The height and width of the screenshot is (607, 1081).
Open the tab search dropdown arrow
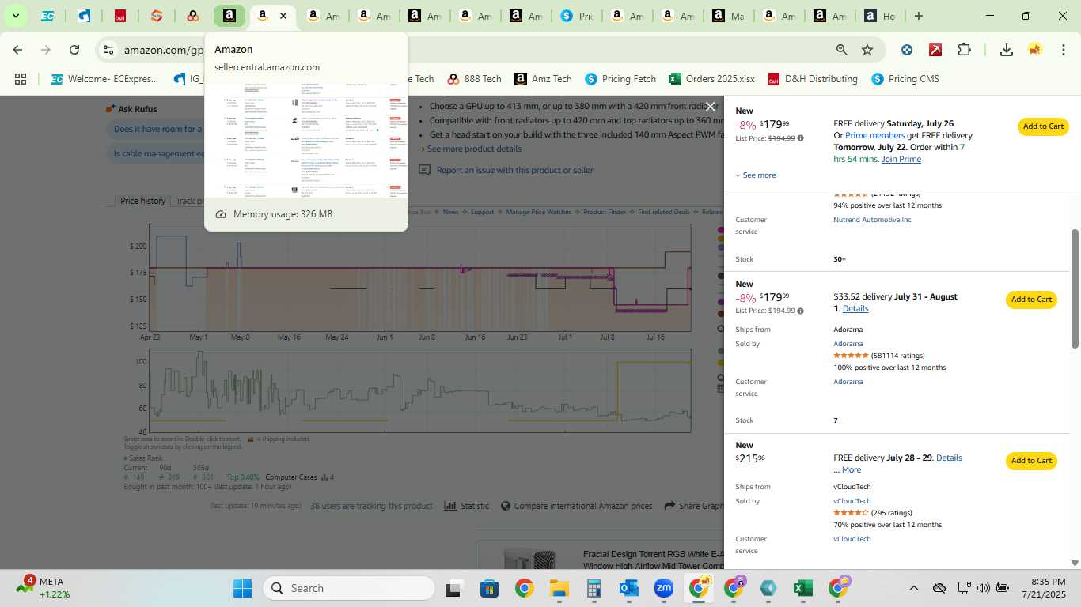click(15, 16)
